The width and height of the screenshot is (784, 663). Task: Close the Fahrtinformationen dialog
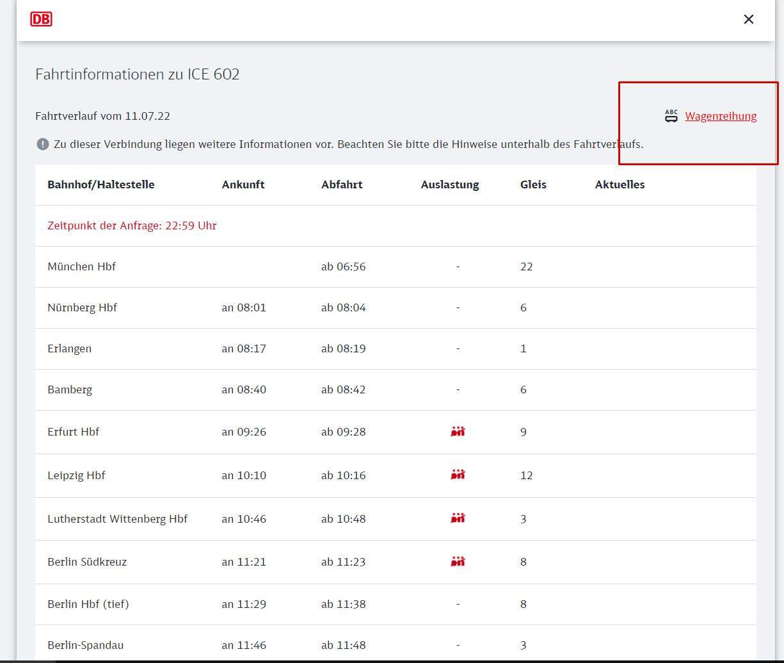749,19
